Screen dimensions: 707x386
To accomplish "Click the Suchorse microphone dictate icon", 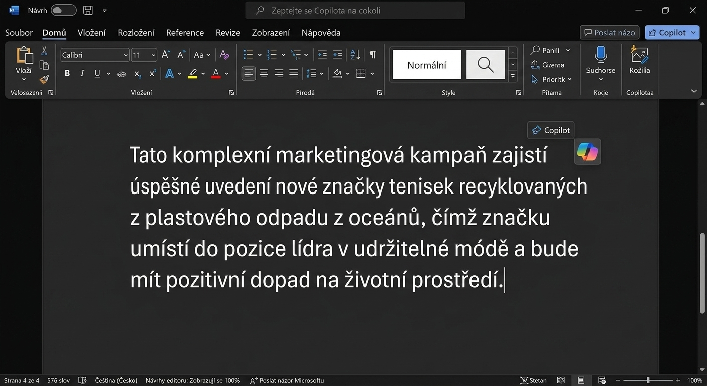I will (601, 54).
